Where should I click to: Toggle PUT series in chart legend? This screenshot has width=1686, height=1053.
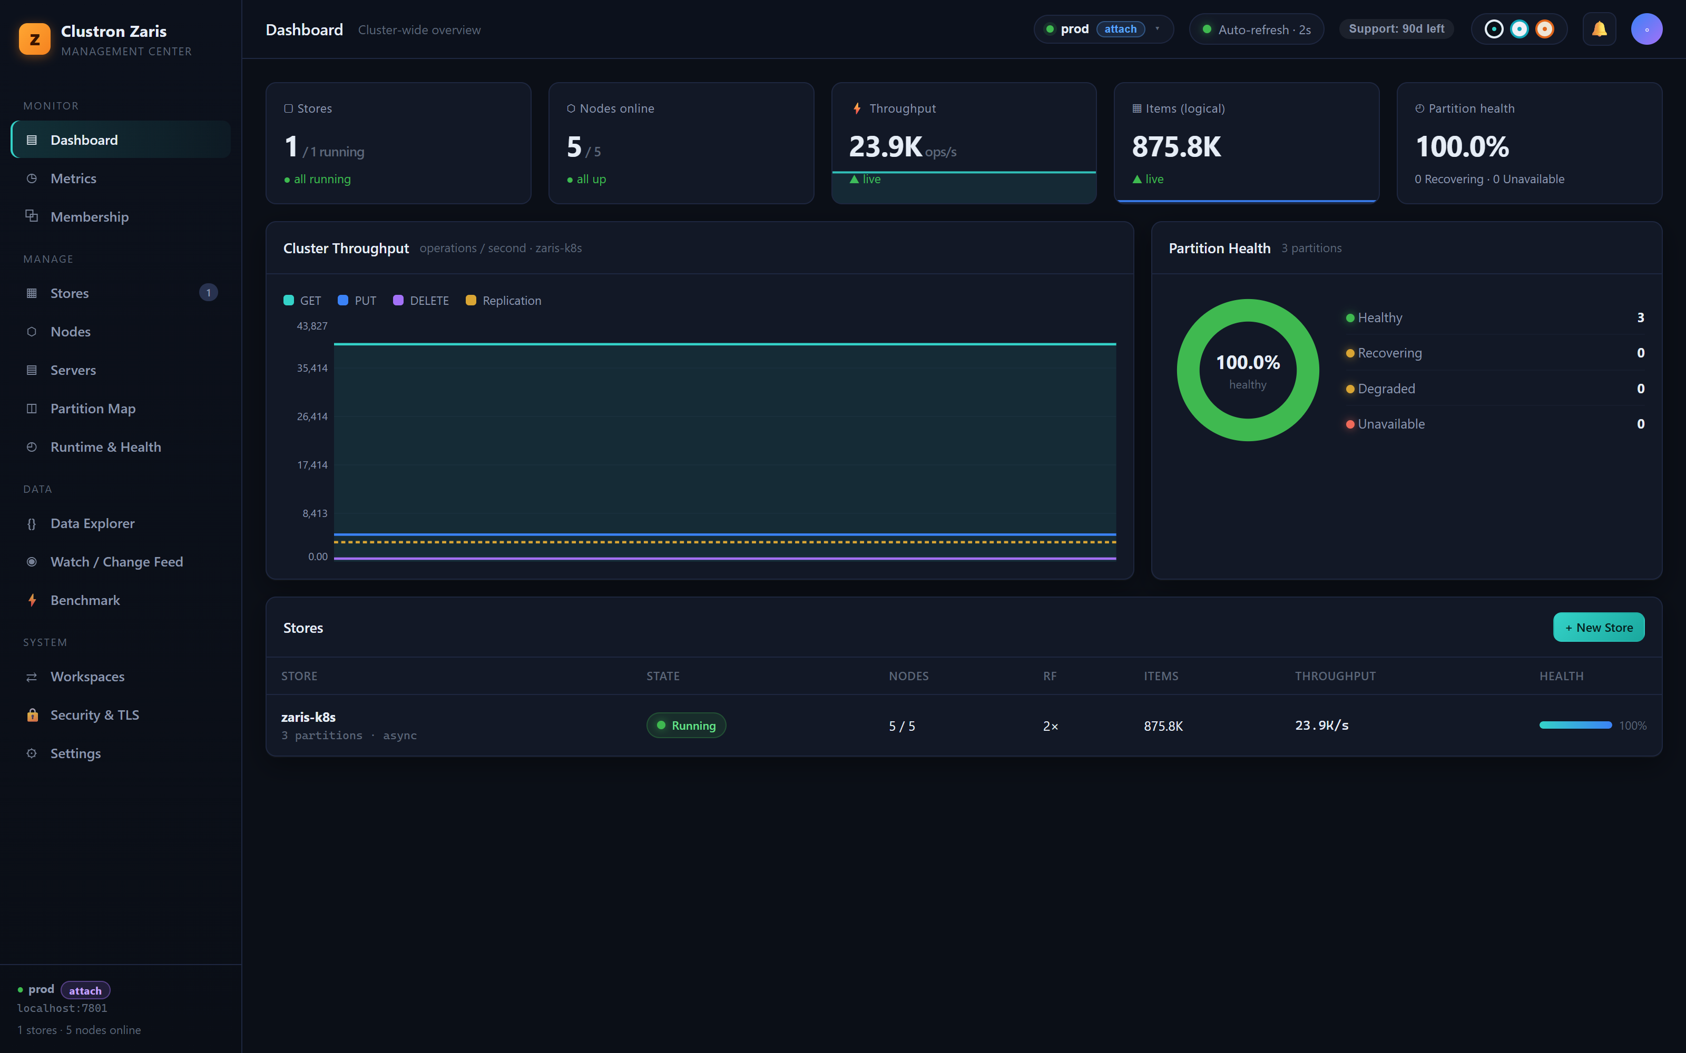[357, 300]
